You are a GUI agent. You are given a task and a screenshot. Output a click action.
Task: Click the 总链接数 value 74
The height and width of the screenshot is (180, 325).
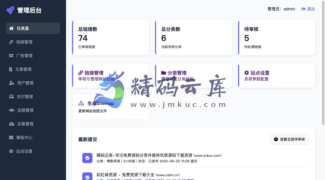click(x=83, y=38)
